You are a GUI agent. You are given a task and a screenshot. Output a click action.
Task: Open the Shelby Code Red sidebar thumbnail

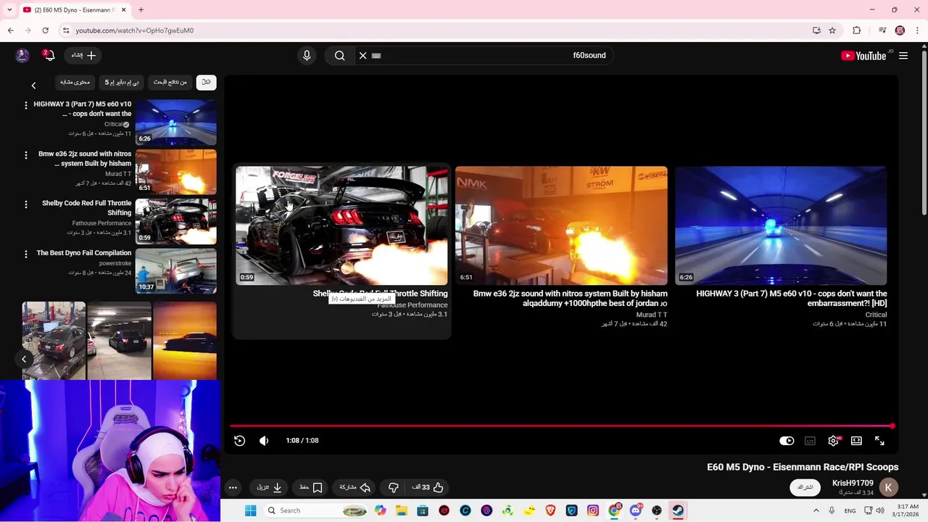[175, 221]
